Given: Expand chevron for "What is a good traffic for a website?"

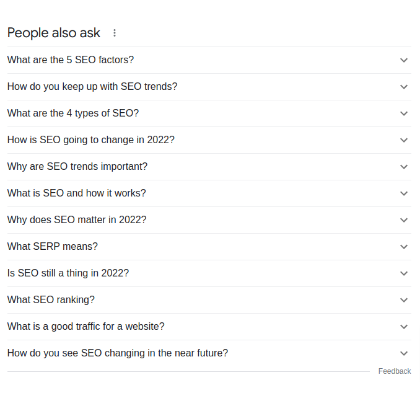Looking at the screenshot, I should click(404, 327).
